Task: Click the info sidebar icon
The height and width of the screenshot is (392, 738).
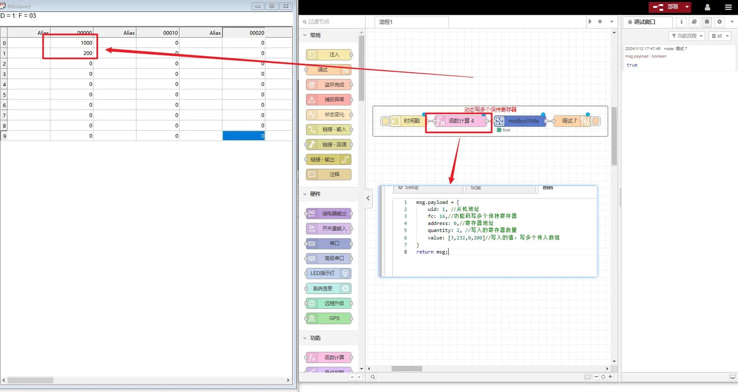Action: pyautogui.click(x=681, y=22)
